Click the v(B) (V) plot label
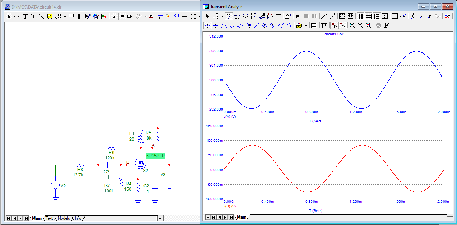 [x=230, y=206]
